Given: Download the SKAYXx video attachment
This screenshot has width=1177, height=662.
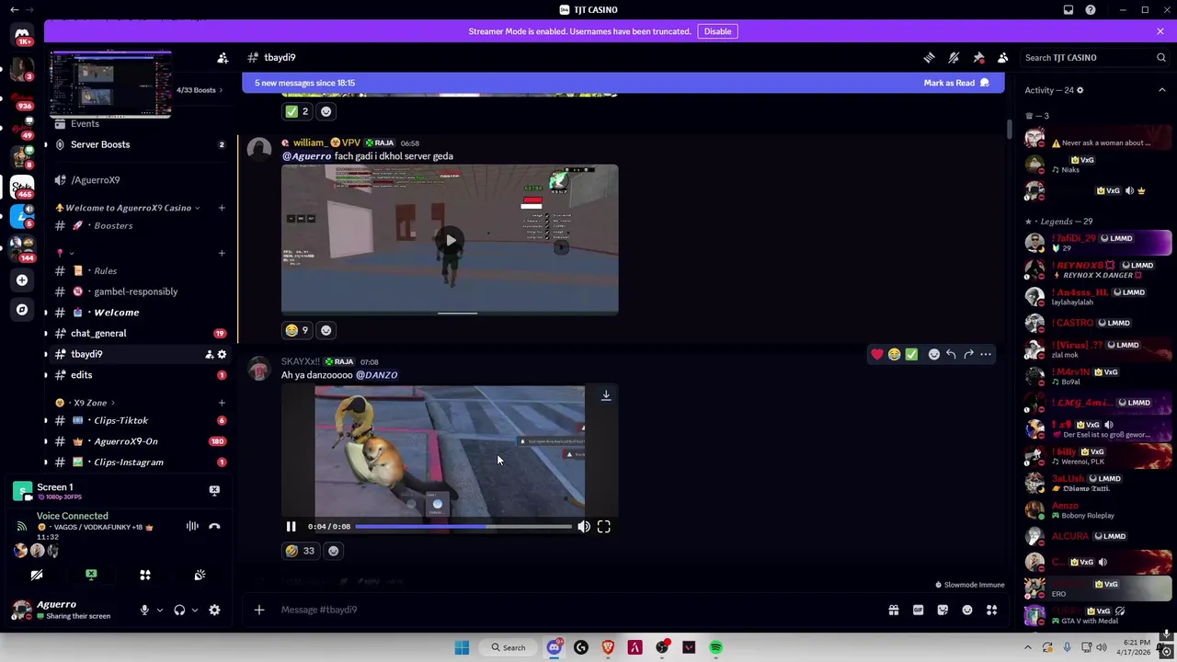Looking at the screenshot, I should 606,395.
